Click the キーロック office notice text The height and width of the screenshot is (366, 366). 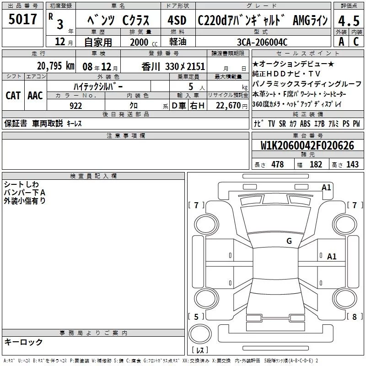point(24,342)
